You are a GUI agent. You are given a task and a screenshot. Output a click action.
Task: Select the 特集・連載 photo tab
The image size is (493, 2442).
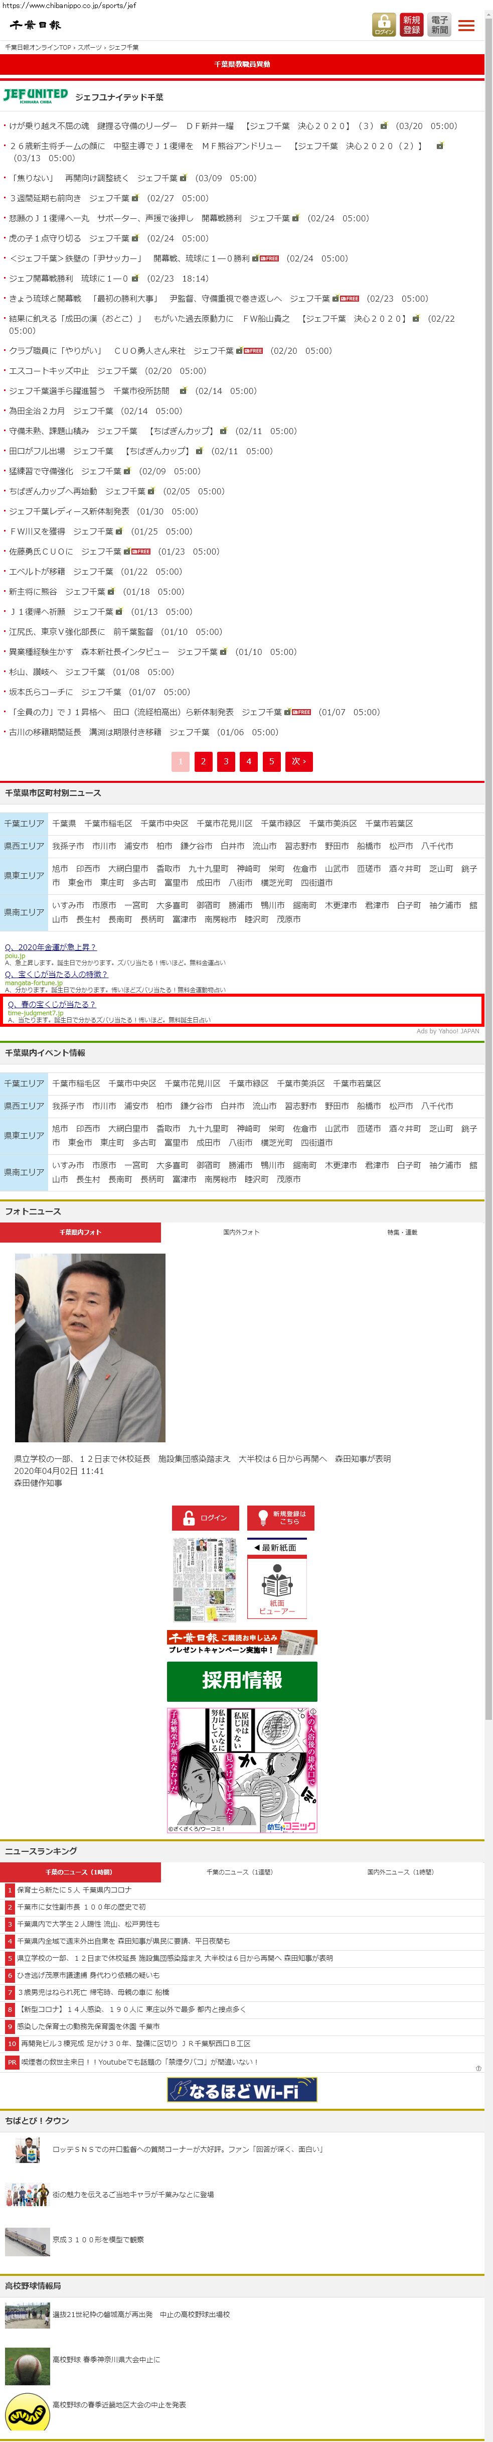coord(402,1233)
